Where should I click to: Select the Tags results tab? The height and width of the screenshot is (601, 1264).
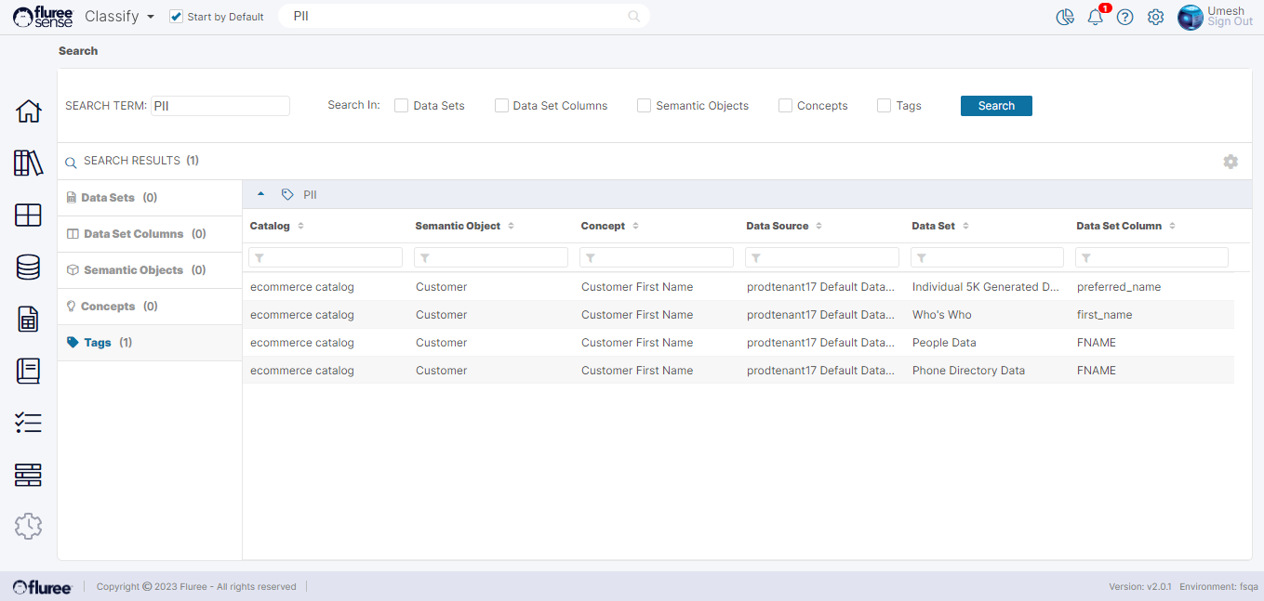click(97, 343)
